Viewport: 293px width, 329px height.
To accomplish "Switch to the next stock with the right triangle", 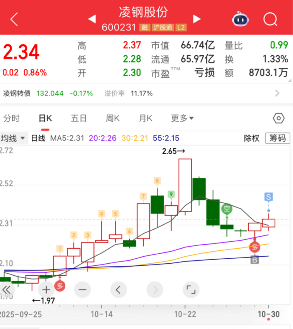I will pos(197,19).
